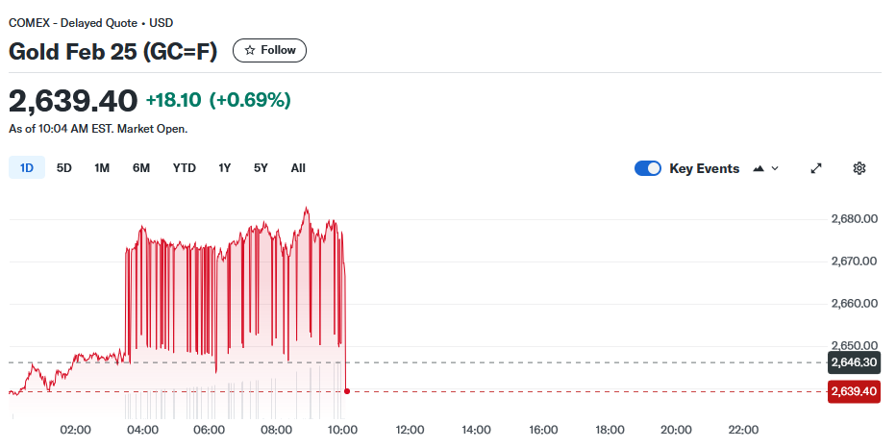Click the 10:00 time axis label
This screenshot has width=896, height=448.
pyautogui.click(x=343, y=430)
